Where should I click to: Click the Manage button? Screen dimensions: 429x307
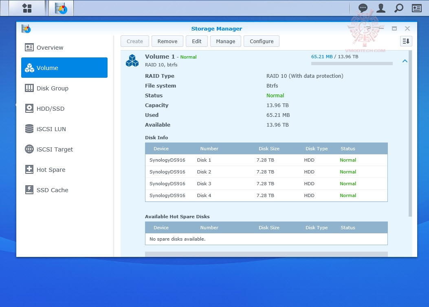[x=226, y=41]
